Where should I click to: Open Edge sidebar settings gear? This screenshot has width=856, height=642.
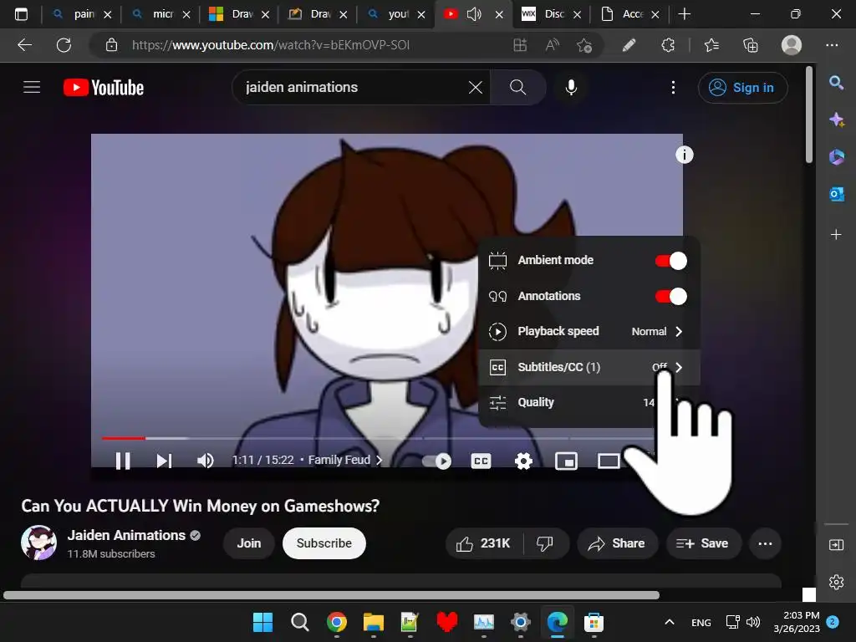(x=836, y=583)
